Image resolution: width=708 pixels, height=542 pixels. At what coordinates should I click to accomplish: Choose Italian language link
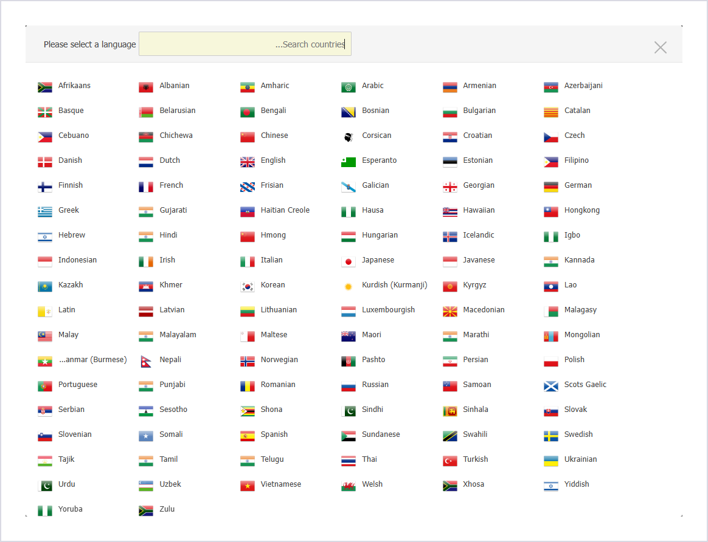(x=271, y=259)
